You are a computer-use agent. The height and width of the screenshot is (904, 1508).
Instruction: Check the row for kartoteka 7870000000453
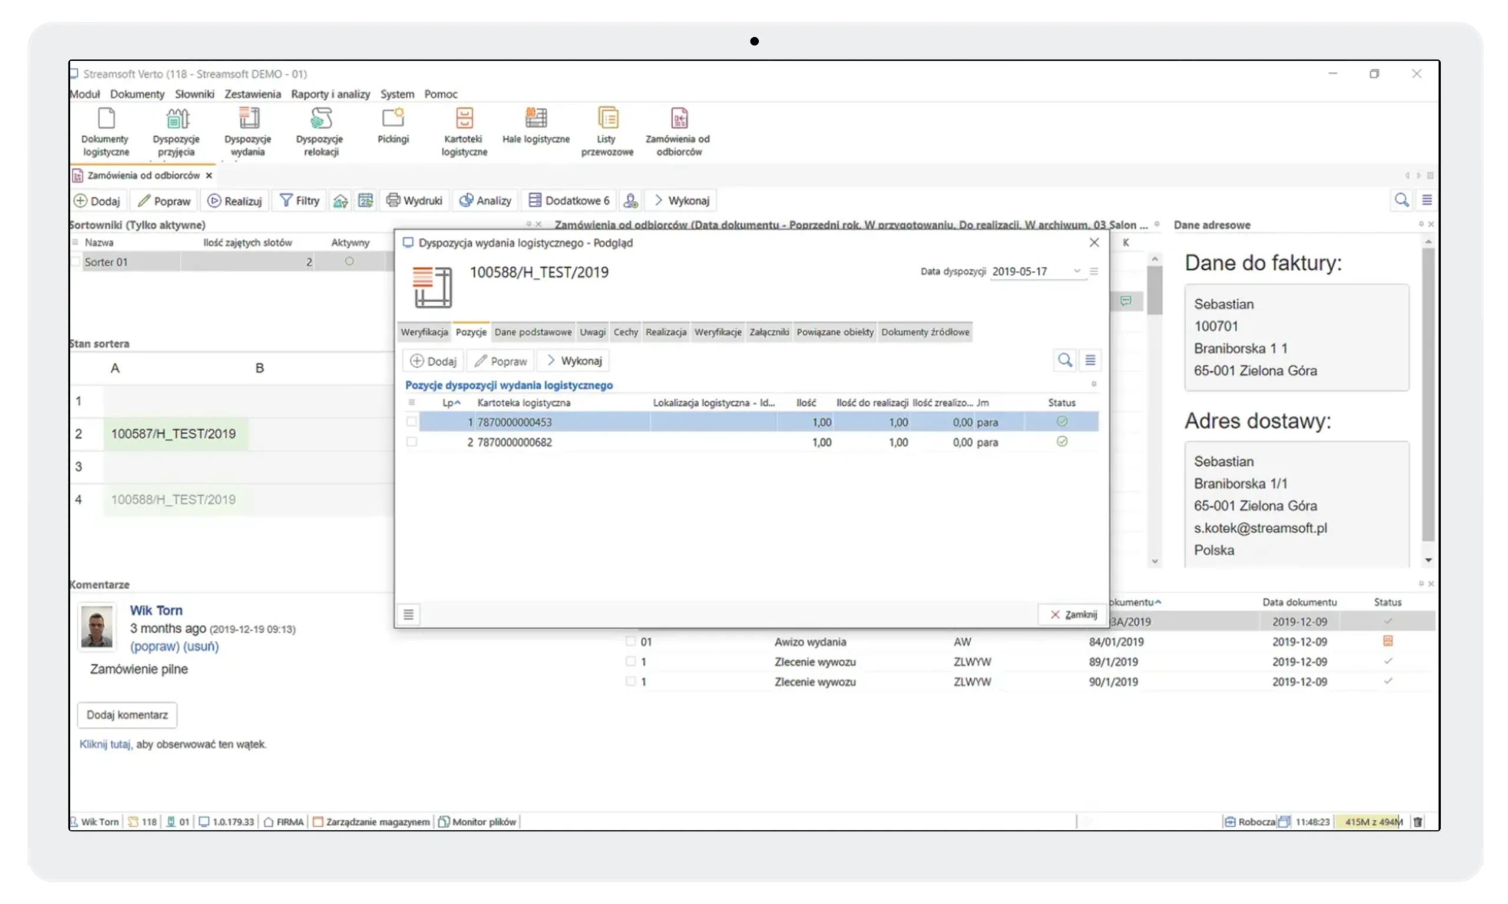click(x=412, y=421)
